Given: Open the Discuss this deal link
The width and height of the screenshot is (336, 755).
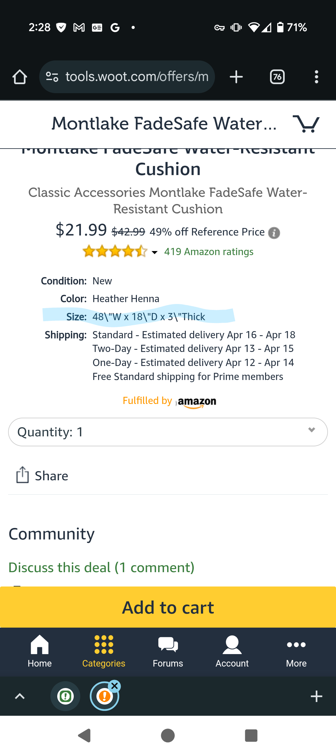Looking at the screenshot, I should [101, 567].
